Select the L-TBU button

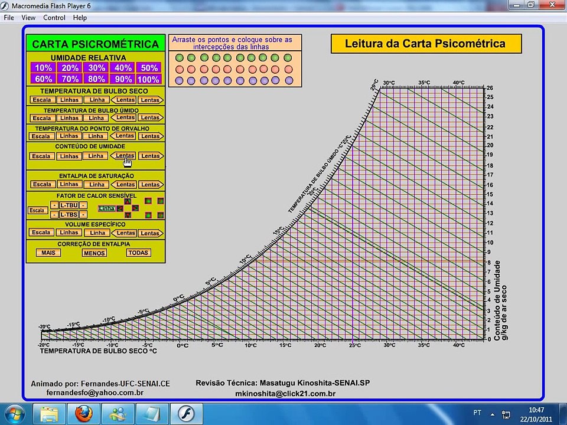click(69, 205)
